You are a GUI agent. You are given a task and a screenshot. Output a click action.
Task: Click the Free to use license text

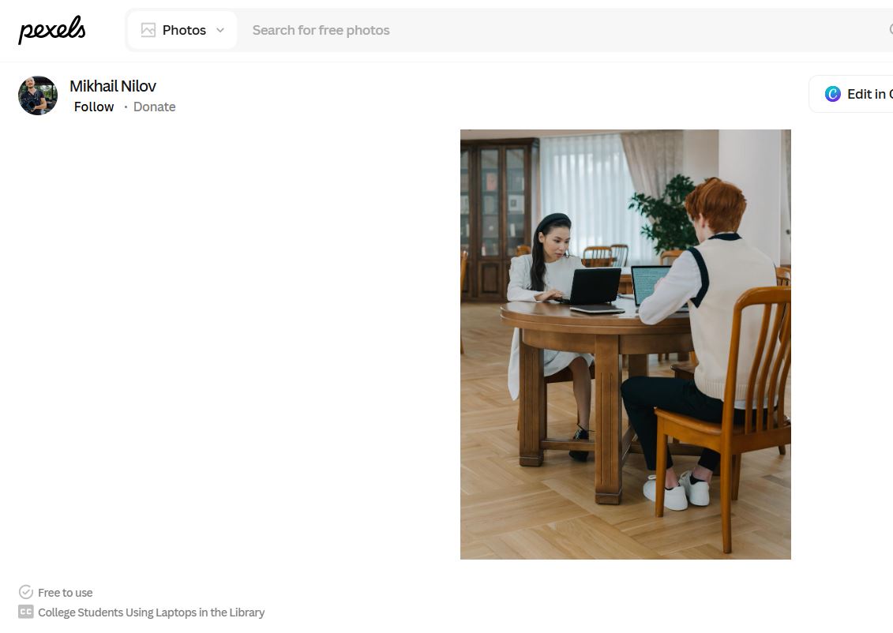coord(65,593)
